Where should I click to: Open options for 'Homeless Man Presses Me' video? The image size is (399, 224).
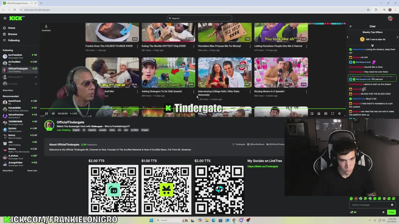coord(250,46)
